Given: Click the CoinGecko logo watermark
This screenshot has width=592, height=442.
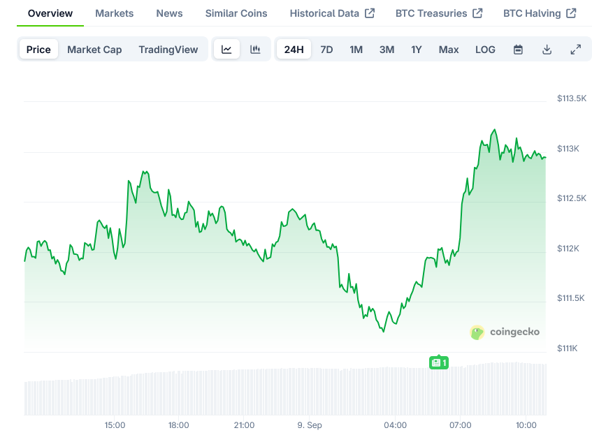Looking at the screenshot, I should [x=505, y=332].
